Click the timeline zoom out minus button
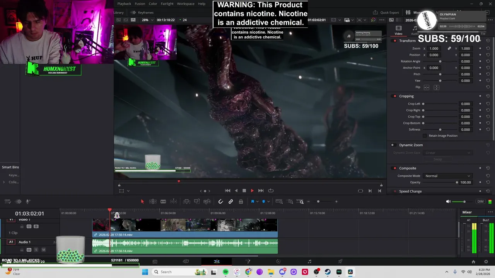Screen dimensions: 495x278 308,202
